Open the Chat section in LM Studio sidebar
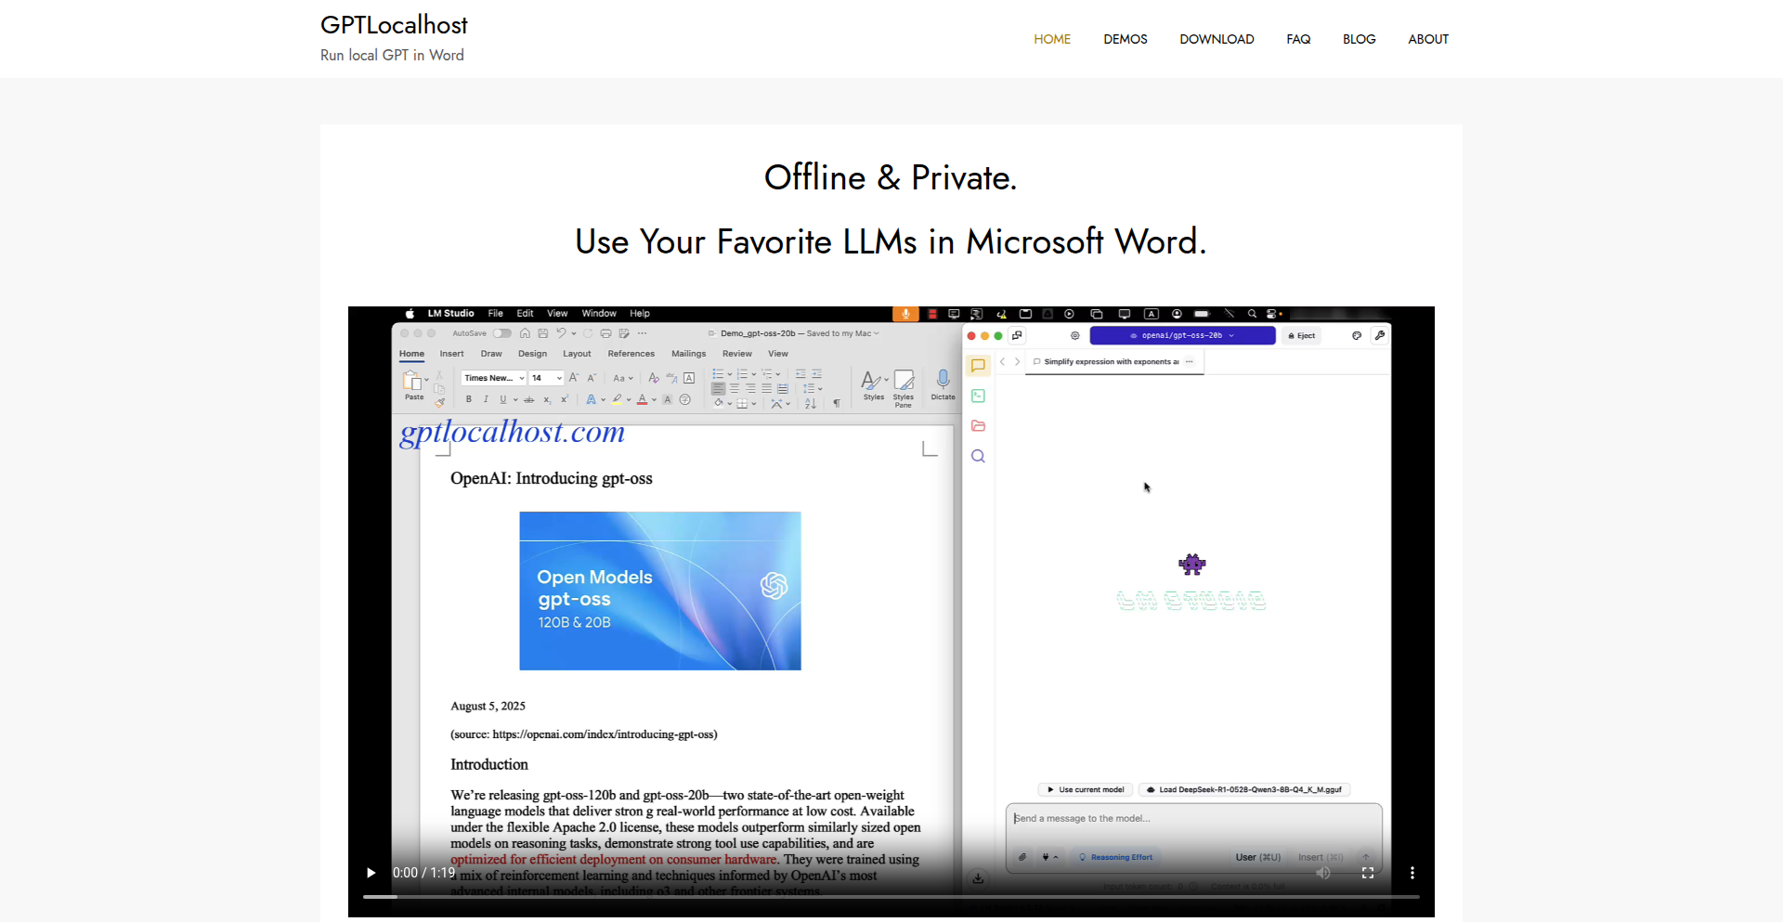 978,366
